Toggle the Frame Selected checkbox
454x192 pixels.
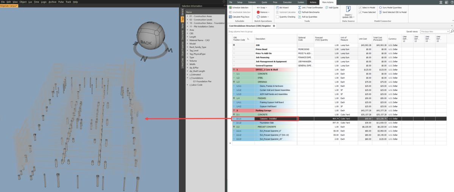(x=360, y=12)
